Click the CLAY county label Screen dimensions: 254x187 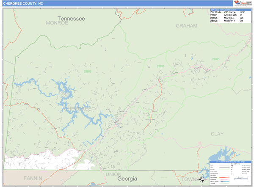pyautogui.click(x=217, y=134)
